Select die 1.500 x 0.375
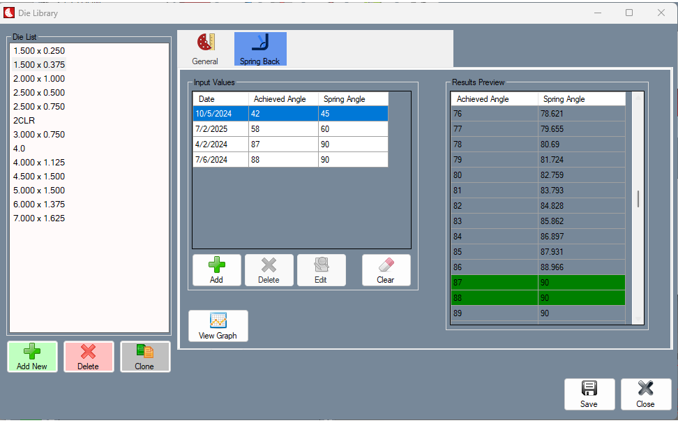678x423 pixels. (39, 65)
